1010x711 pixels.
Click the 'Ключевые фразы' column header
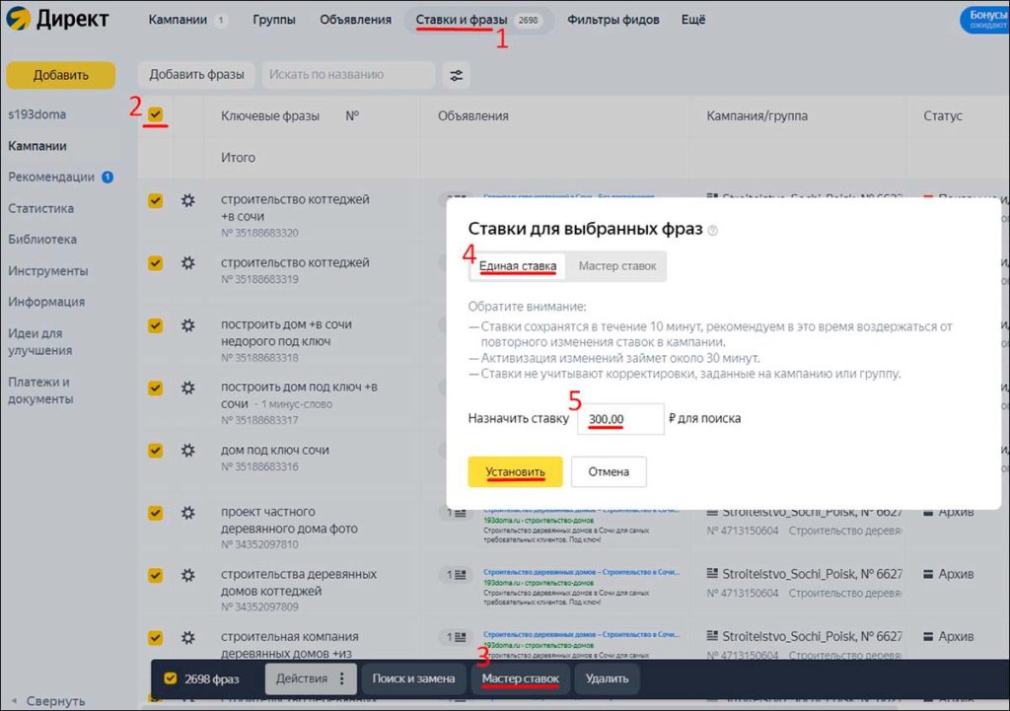(270, 116)
